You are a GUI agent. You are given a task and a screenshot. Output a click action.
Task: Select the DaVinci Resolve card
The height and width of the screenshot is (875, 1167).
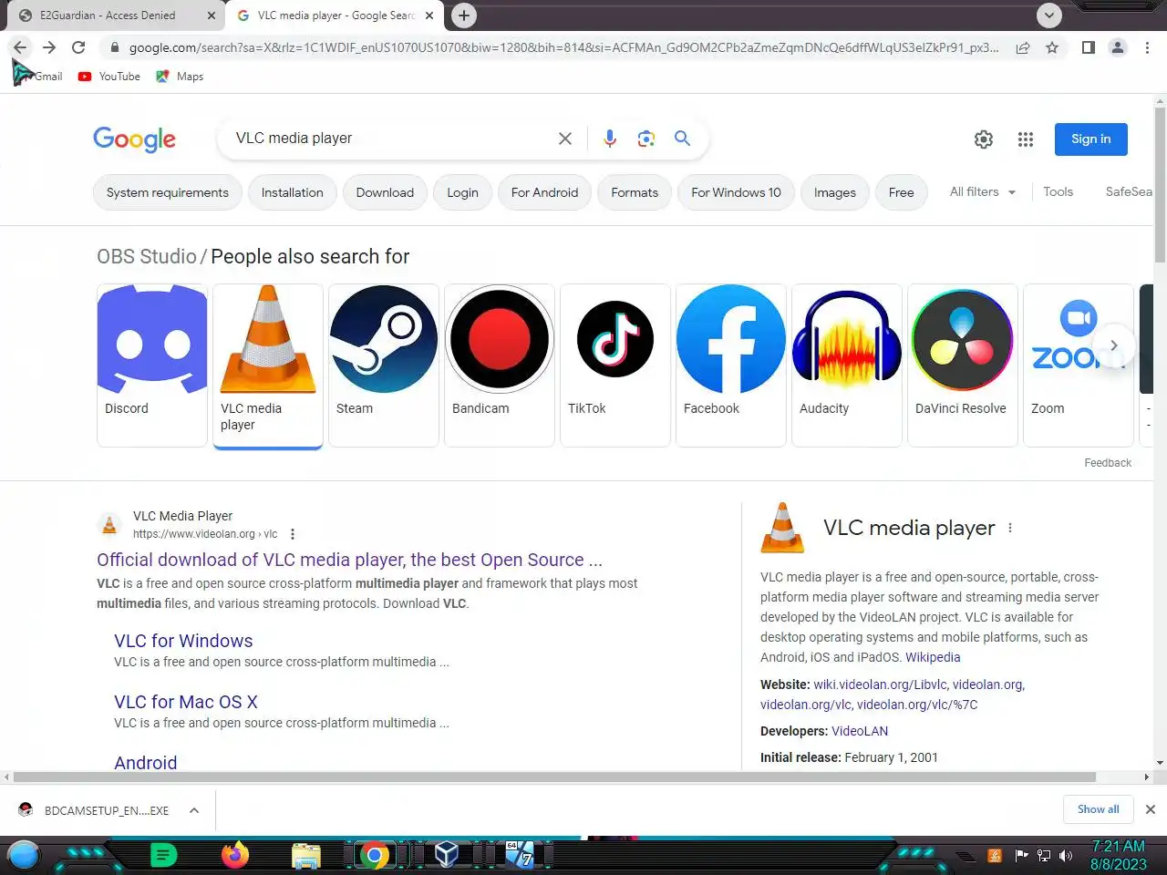pyautogui.click(x=963, y=365)
